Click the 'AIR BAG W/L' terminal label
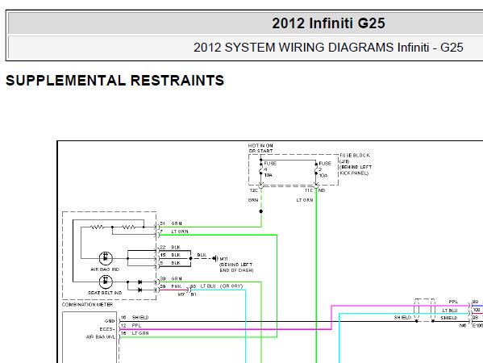The height and width of the screenshot is (363, 483). click(101, 337)
